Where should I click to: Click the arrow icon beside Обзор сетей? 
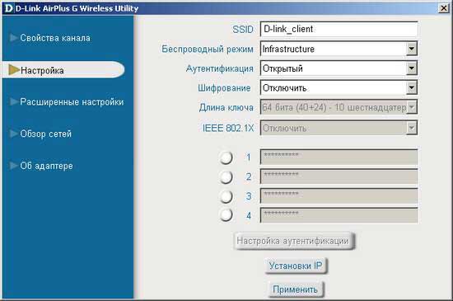pyautogui.click(x=13, y=134)
